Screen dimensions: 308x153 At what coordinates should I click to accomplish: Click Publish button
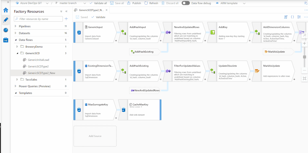pos(134,3)
